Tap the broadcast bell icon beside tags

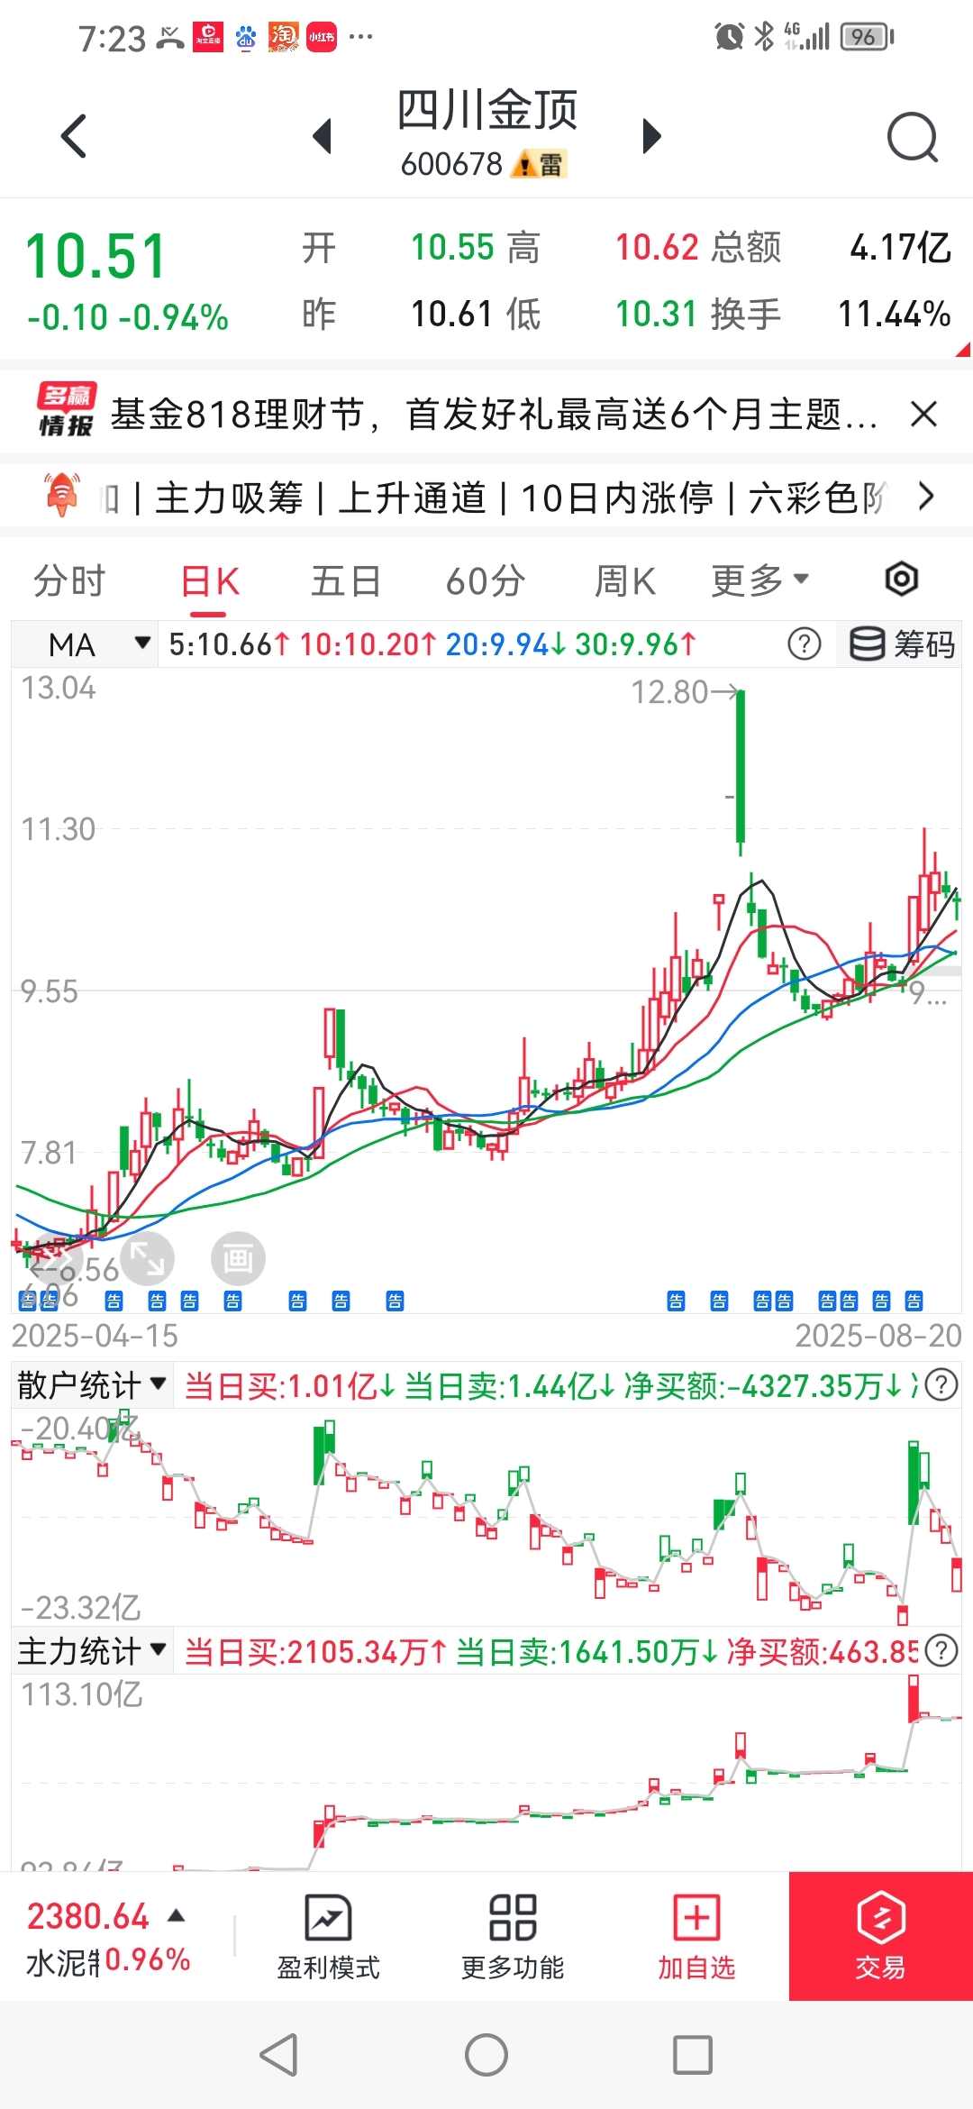(61, 495)
